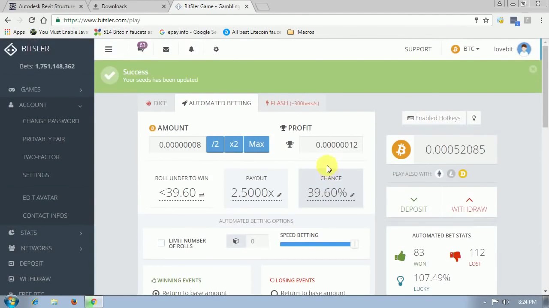Screen dimensions: 549x308
Task: Bookmark this page with star icon
Action: pos(486,20)
